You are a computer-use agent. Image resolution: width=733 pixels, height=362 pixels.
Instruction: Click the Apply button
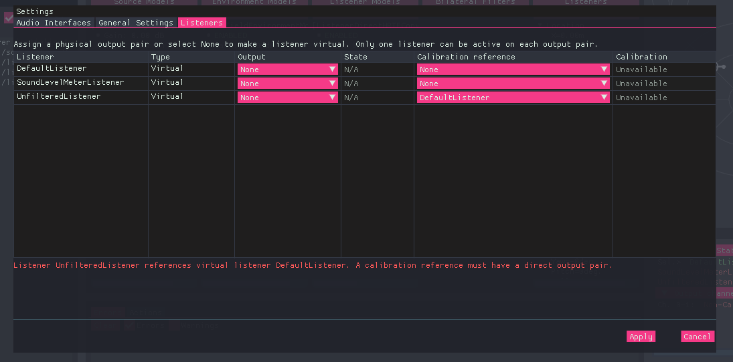pyautogui.click(x=641, y=337)
